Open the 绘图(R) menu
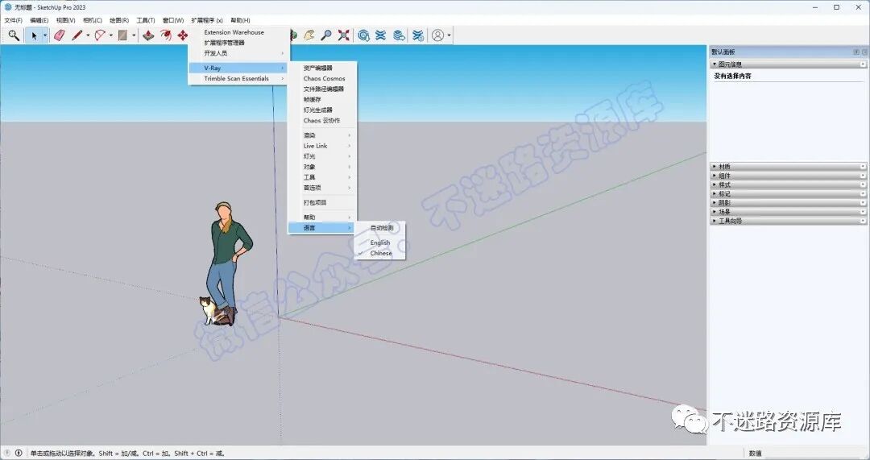The width and height of the screenshot is (870, 460). [x=118, y=20]
